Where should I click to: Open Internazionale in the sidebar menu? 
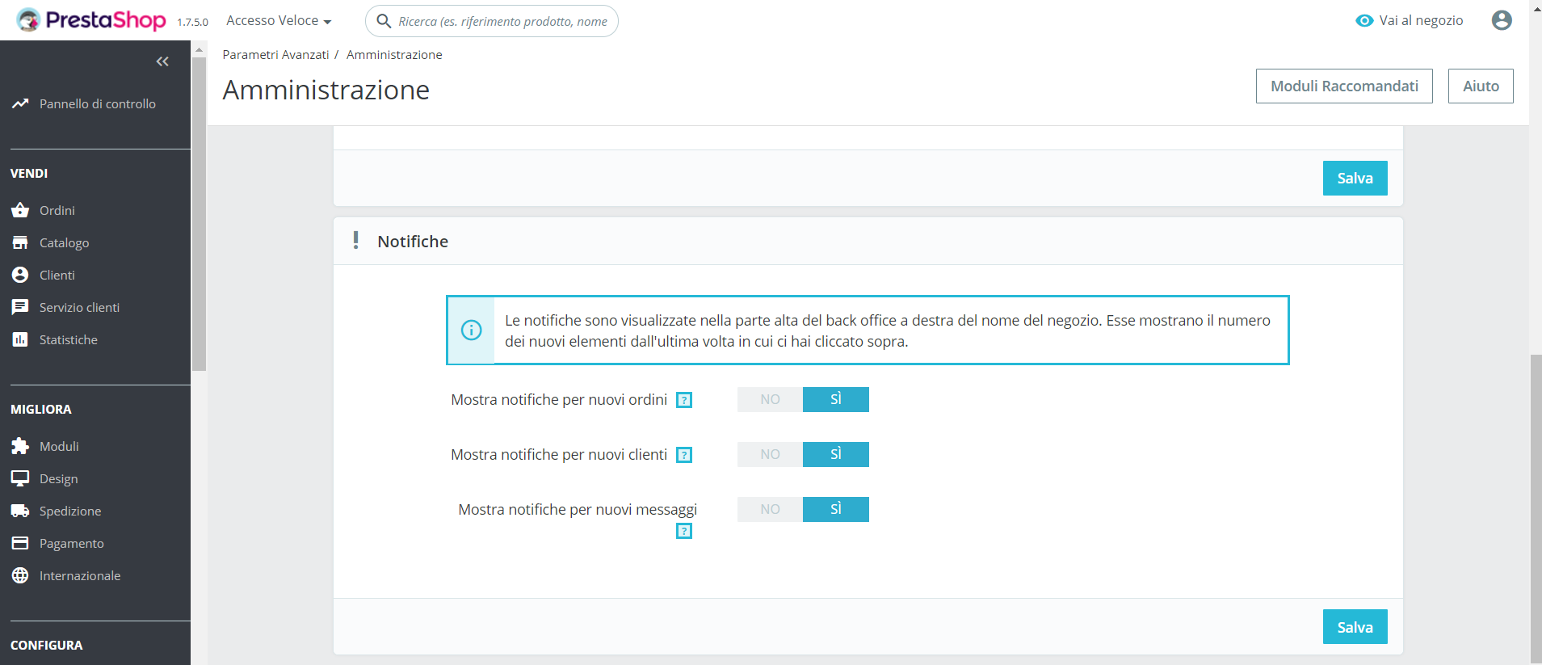(80, 575)
